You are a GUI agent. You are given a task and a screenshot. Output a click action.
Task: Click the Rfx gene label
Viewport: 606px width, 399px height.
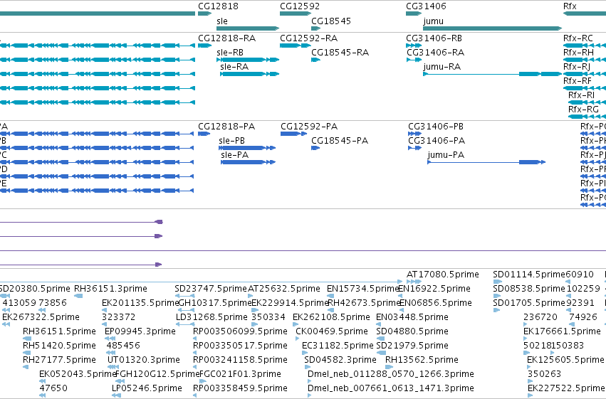pos(570,6)
